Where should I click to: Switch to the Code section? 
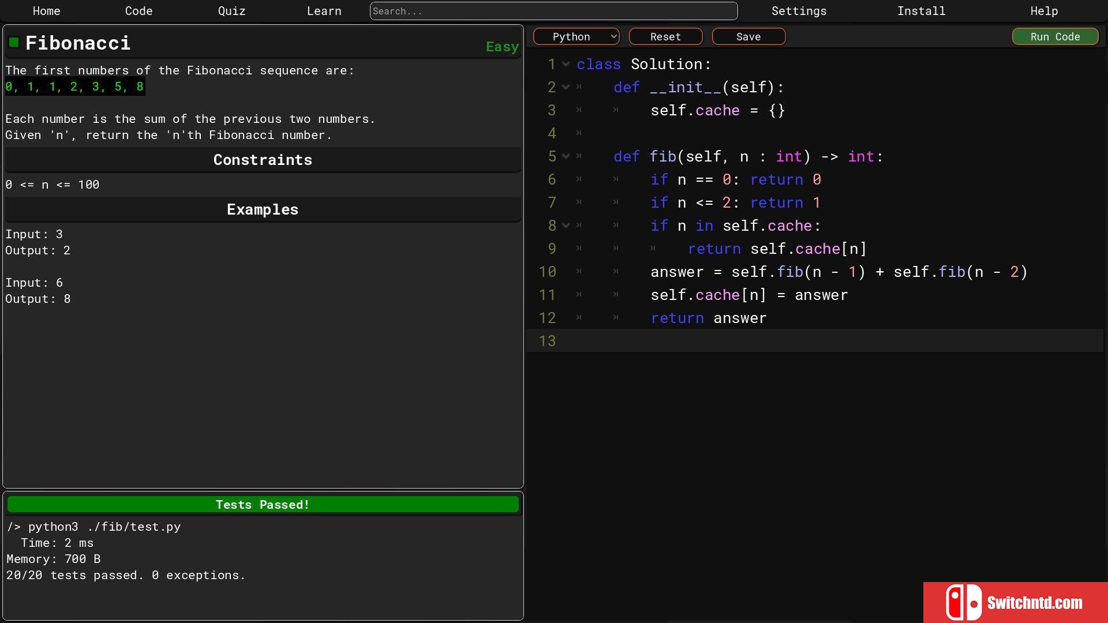(138, 11)
